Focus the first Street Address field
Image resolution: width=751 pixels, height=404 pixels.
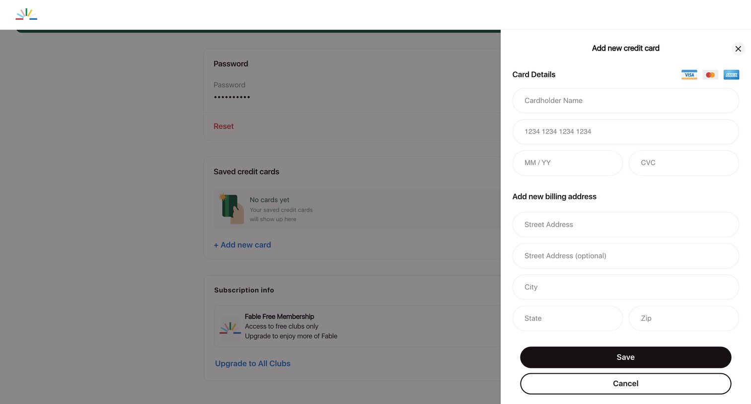[x=625, y=224]
